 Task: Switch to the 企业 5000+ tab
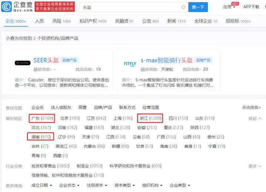tap(16, 21)
